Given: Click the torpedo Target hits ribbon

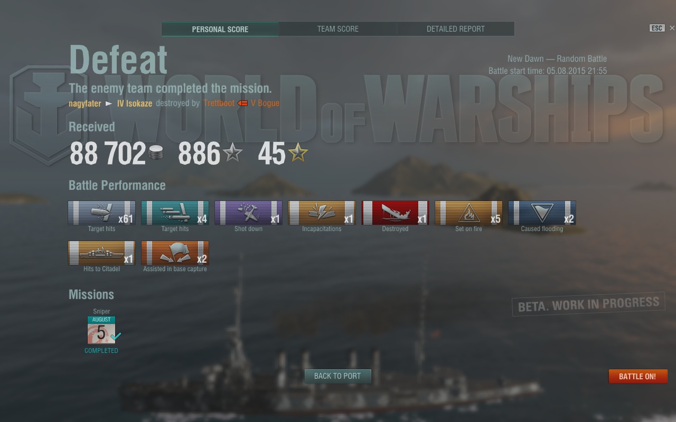Looking at the screenshot, I should (175, 213).
